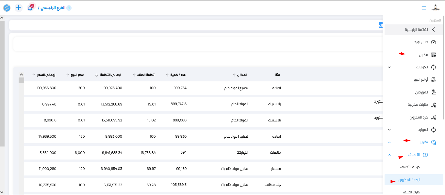445x195 pixels.
Task: Collapse the الأصناف items subsection
Action: tap(389, 155)
